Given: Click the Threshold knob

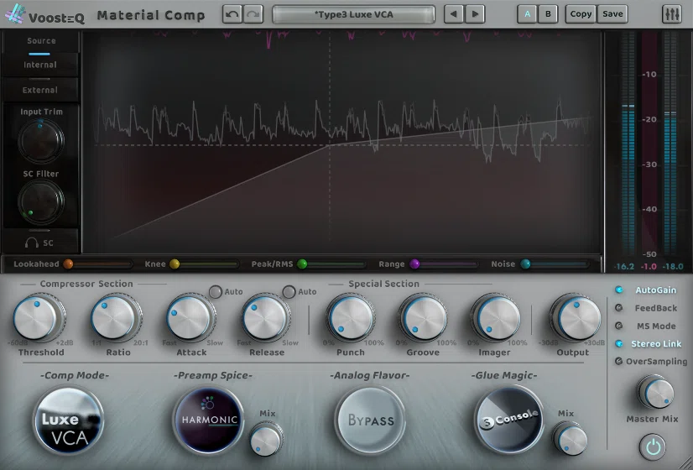Looking at the screenshot, I should coord(39,318).
